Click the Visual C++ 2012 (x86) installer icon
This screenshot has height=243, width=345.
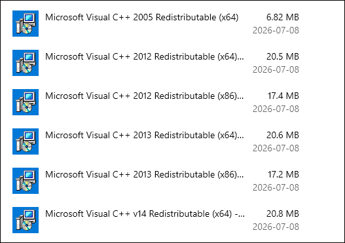[26, 102]
